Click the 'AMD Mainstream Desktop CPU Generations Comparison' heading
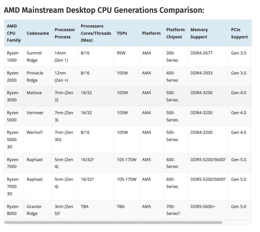This screenshot has height=232, width=260. 104,10
